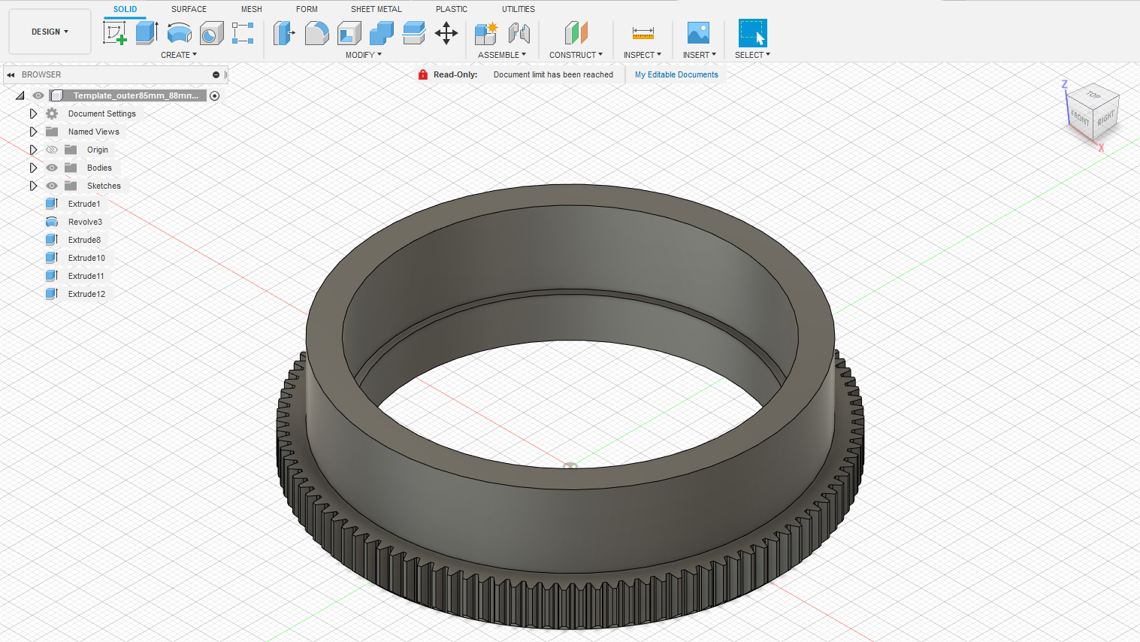
Task: Open the Inspect dropdown menu
Action: pos(643,55)
